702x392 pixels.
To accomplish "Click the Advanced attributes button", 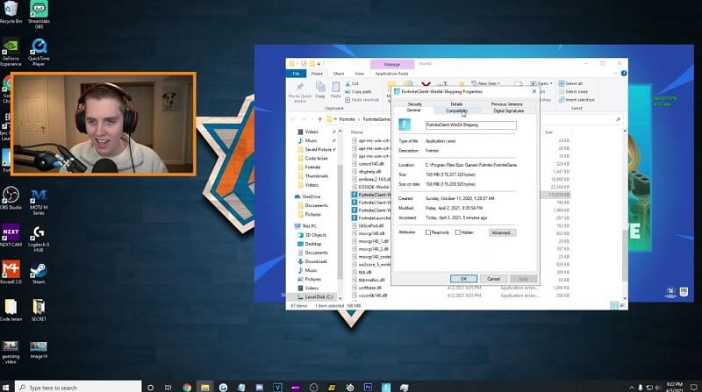I will click(x=502, y=232).
